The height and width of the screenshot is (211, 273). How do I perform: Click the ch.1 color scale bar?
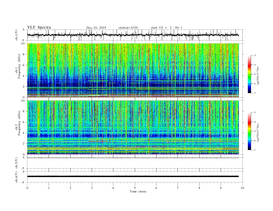tap(249, 74)
